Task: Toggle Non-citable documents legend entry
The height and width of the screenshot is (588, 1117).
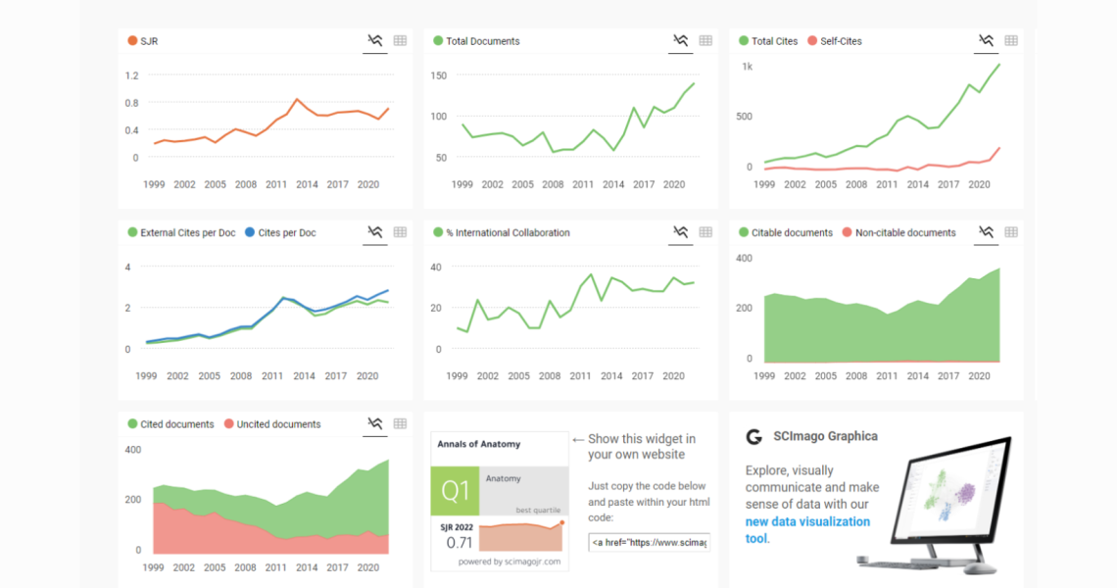Action: [x=899, y=232]
